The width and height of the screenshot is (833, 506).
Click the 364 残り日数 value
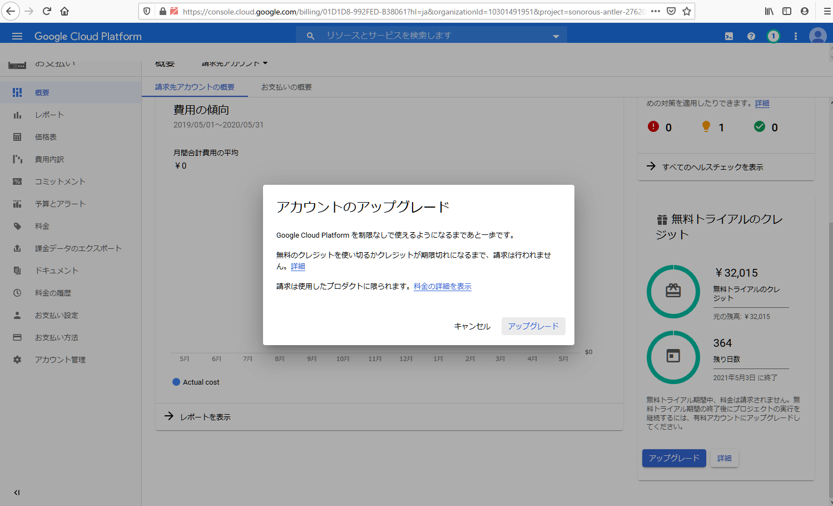(722, 343)
